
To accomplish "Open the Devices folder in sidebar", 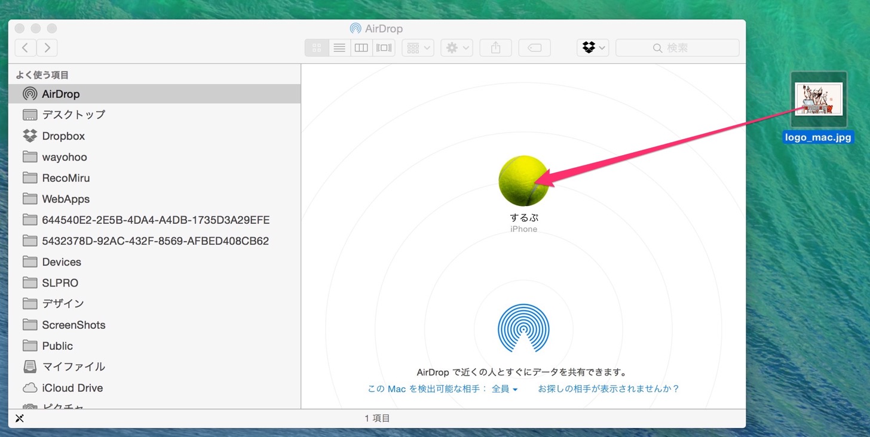I will (154, 261).
